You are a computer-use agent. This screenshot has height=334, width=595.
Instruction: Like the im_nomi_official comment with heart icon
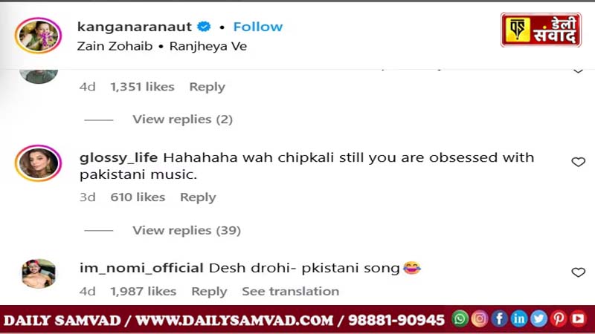(x=579, y=272)
